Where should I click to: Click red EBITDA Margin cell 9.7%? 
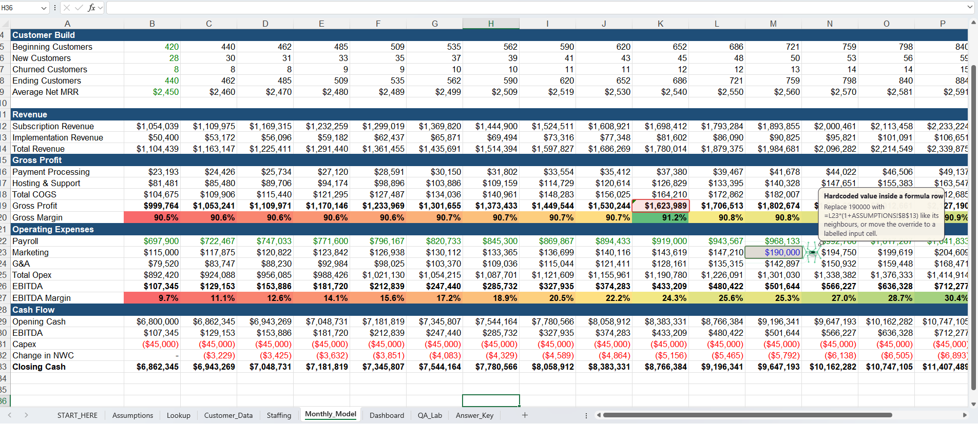pos(152,298)
